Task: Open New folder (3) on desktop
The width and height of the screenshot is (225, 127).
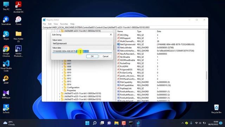Action: click(x=19, y=37)
